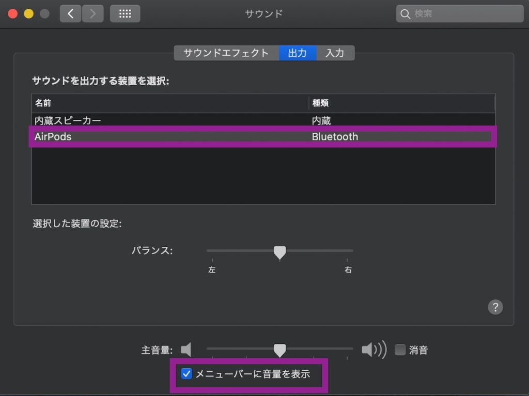The width and height of the screenshot is (529, 396).
Task: Minimize the window with the yellow button
Action: pyautogui.click(x=29, y=14)
